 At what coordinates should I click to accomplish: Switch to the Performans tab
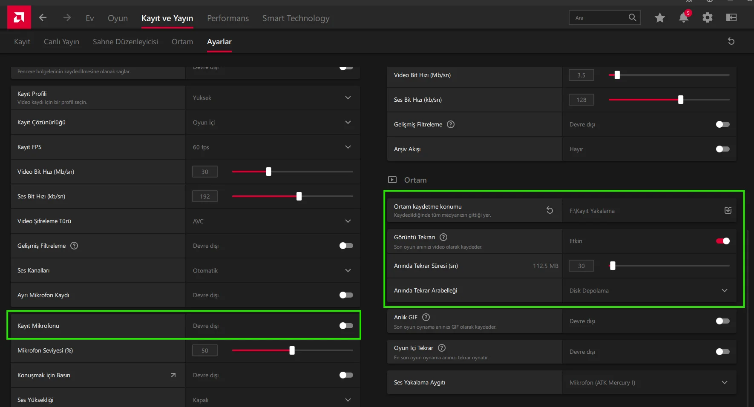(x=228, y=18)
